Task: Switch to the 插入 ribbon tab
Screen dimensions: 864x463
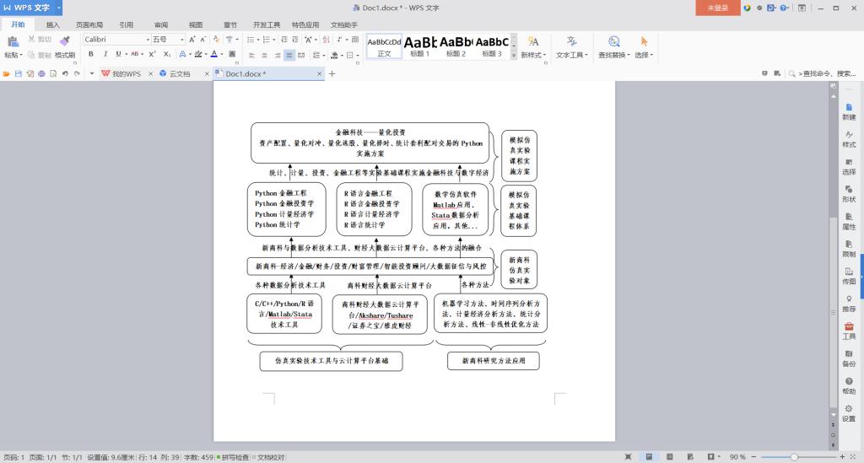Action: click(x=52, y=24)
